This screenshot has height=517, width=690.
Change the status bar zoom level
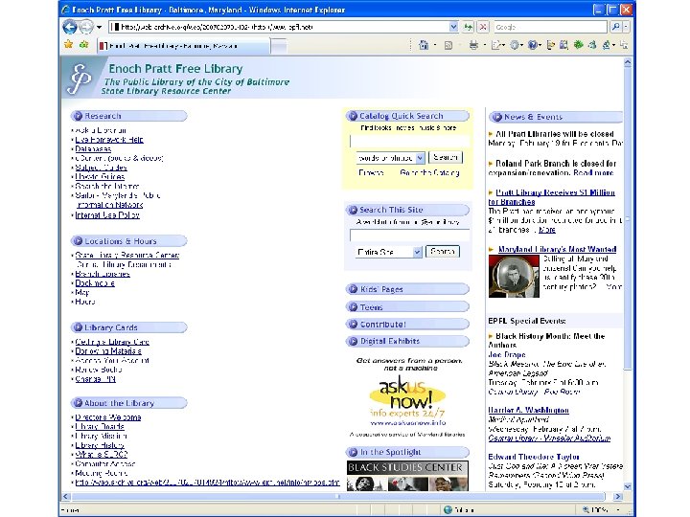coord(602,509)
